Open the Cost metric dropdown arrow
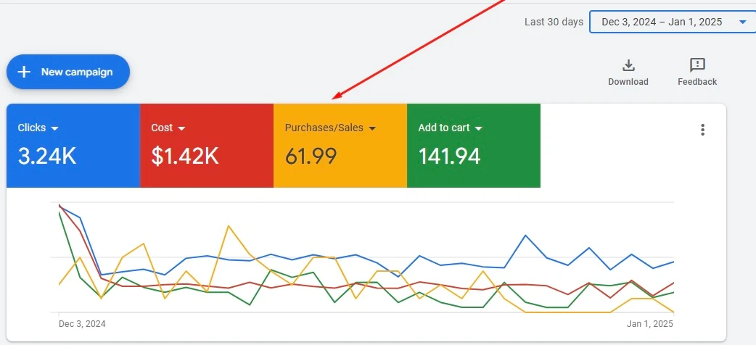The width and height of the screenshot is (756, 345). [x=181, y=128]
